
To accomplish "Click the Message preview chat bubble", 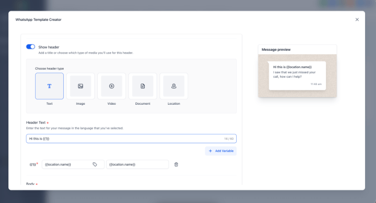I will [297, 76].
